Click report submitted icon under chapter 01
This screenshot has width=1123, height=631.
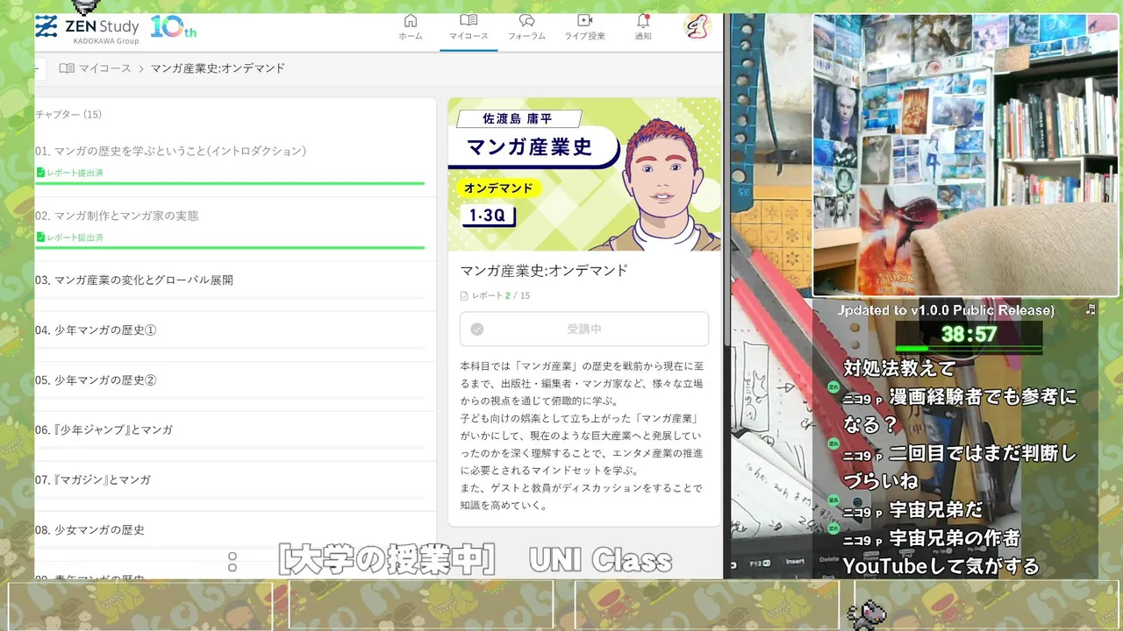(x=40, y=173)
